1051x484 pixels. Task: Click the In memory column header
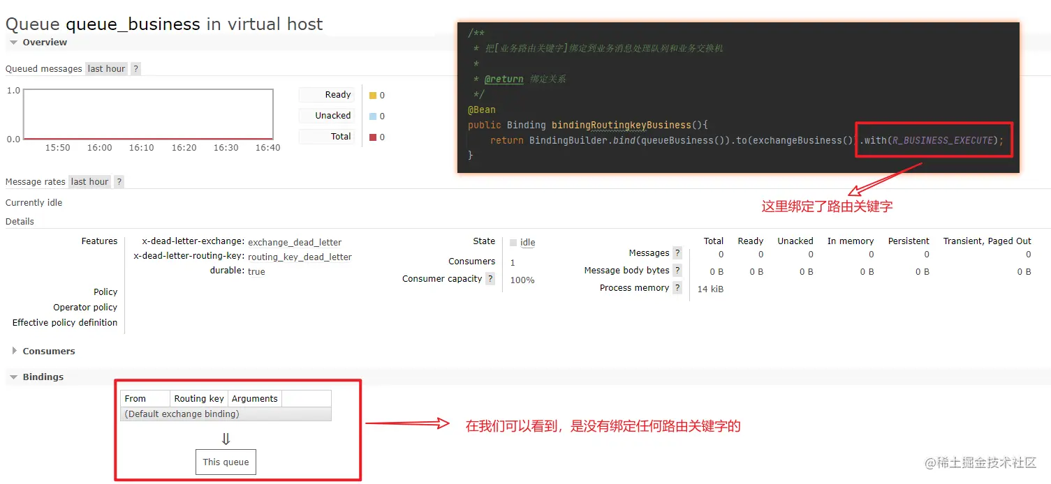tap(851, 241)
